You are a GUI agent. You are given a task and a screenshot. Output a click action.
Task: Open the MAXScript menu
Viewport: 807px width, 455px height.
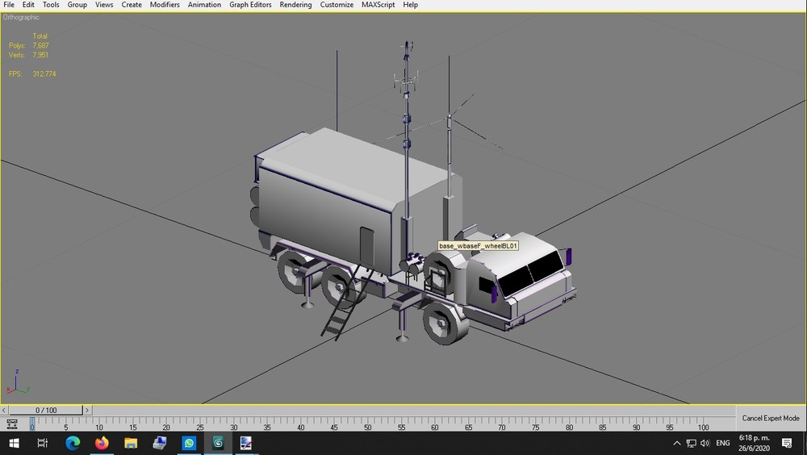pyautogui.click(x=378, y=5)
